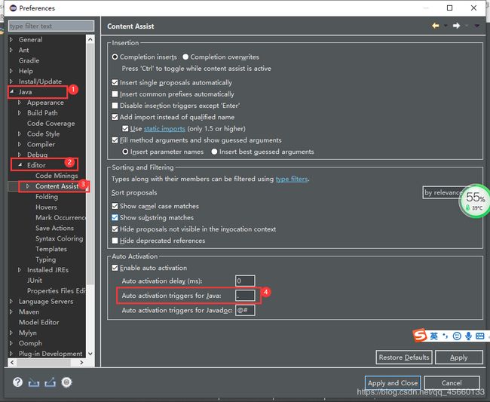Expand the Appearance node under Java
This screenshot has height=402, width=490.
tap(20, 103)
